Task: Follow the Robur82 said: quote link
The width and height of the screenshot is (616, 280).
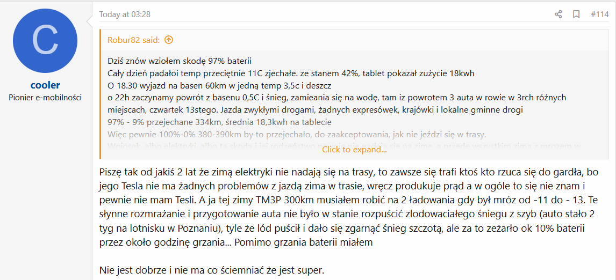Action: point(133,40)
